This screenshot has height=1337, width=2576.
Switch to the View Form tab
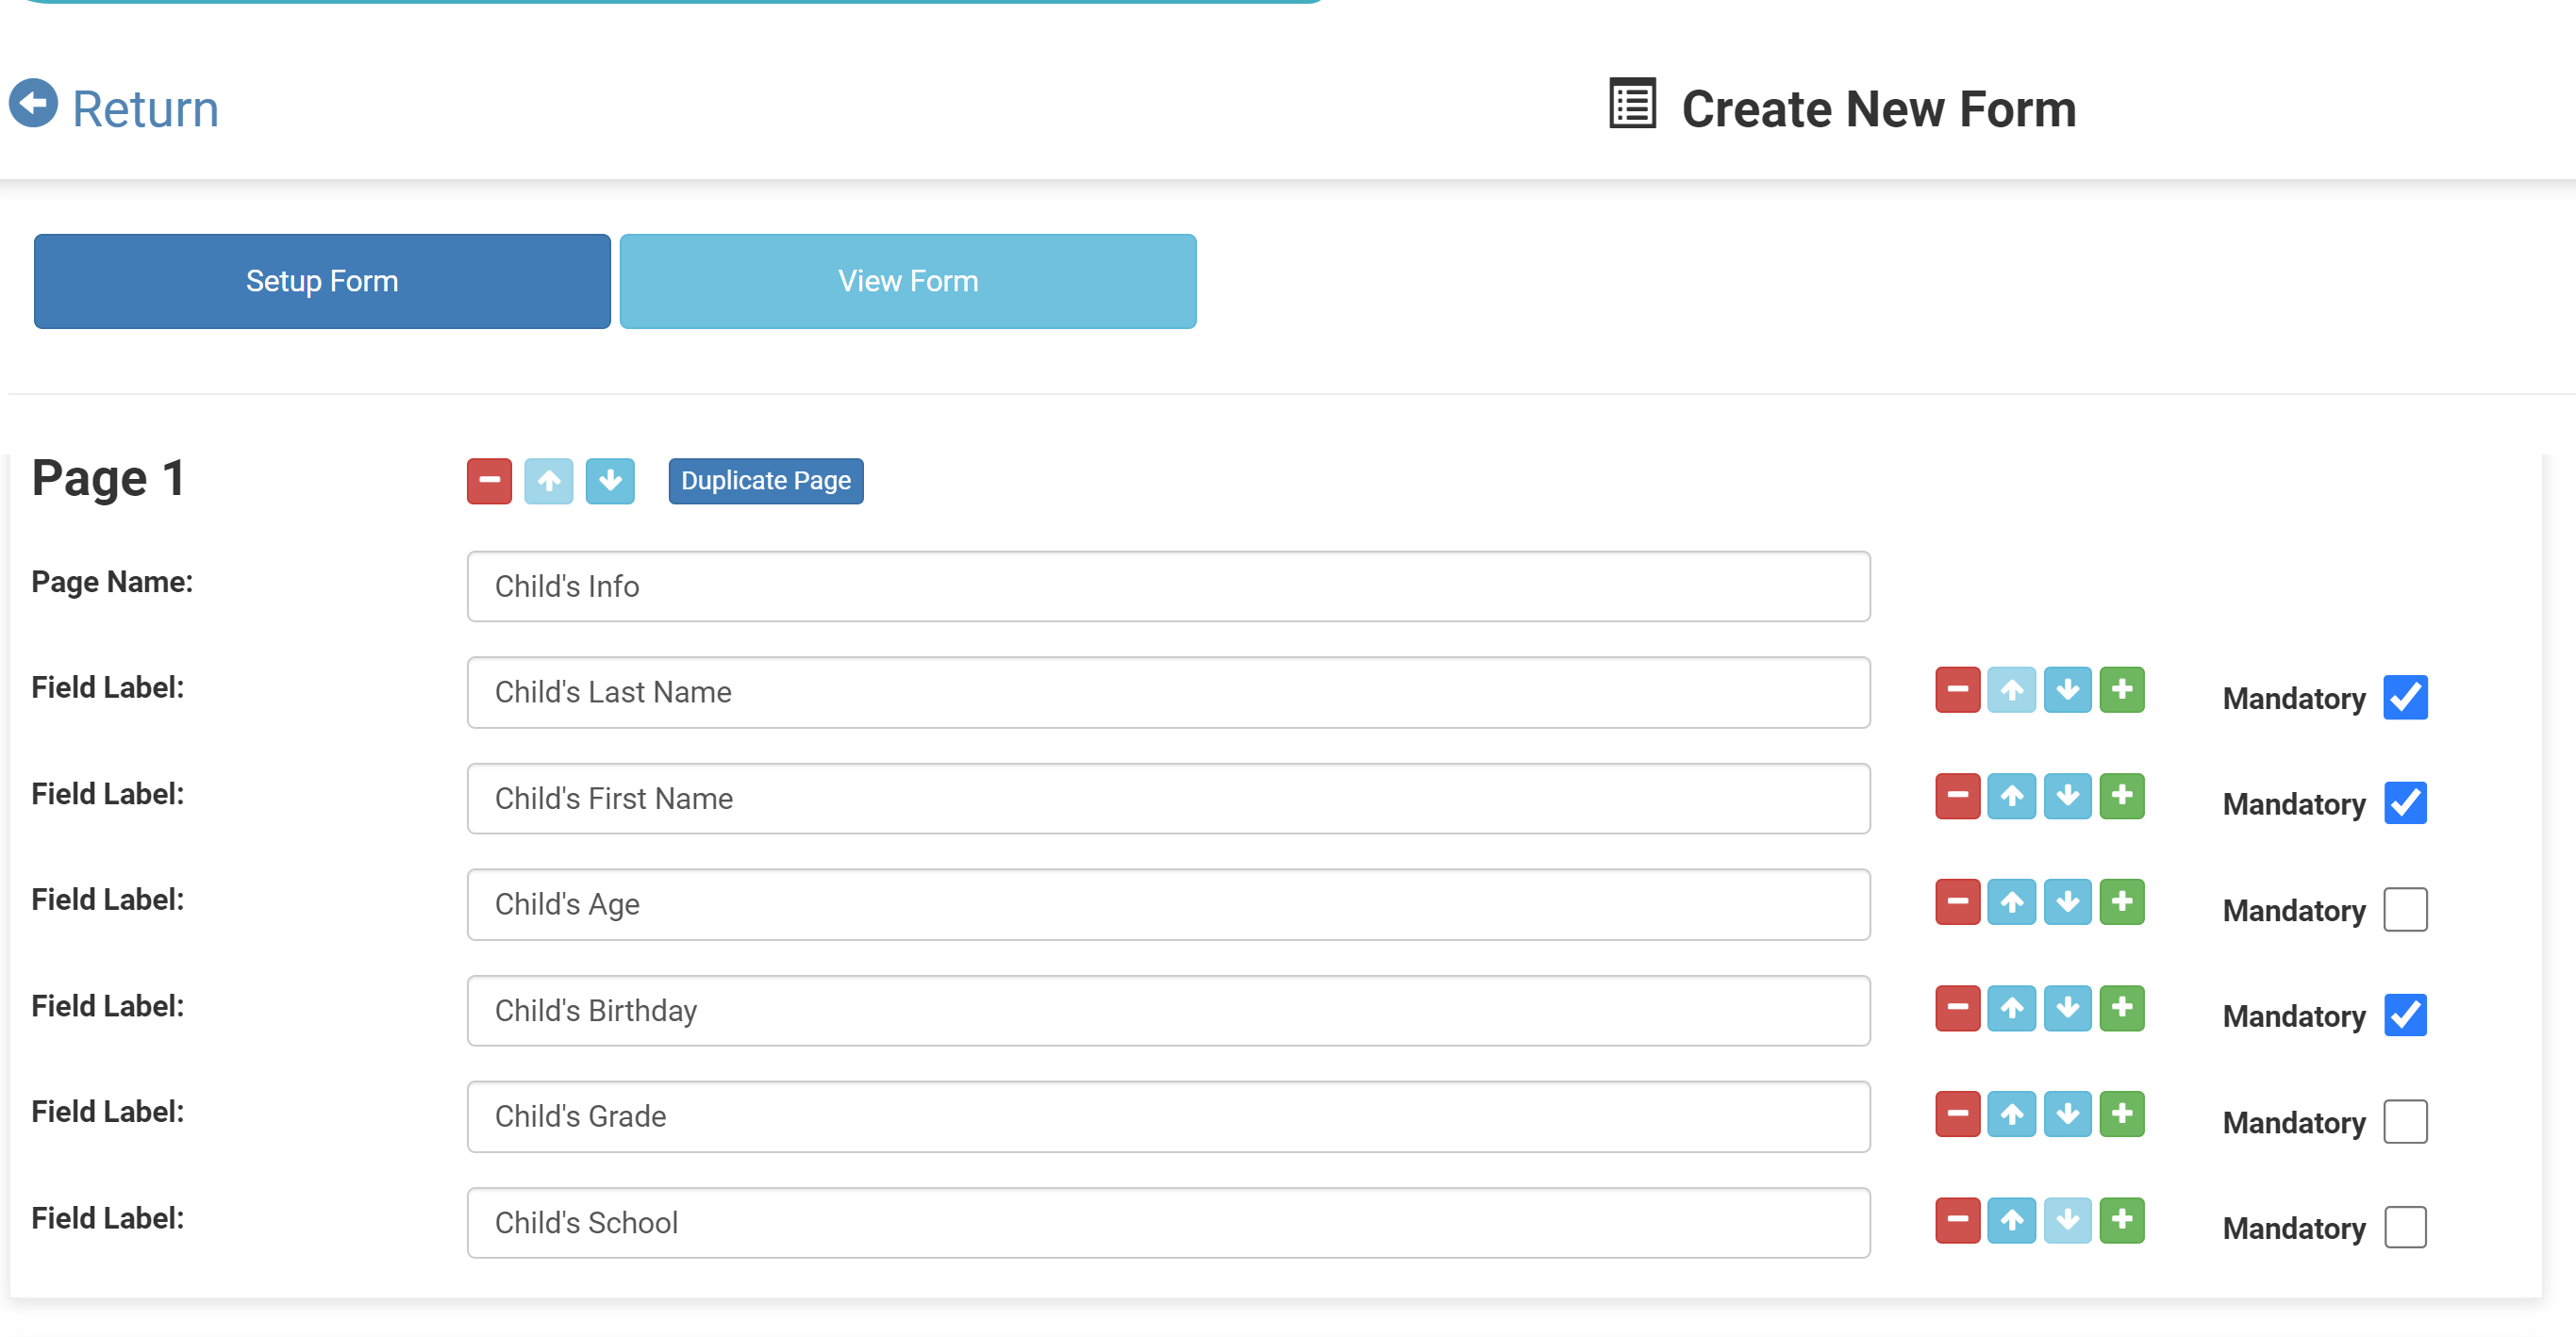point(907,281)
